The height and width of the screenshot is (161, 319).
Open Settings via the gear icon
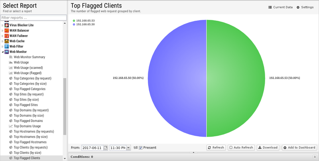298,7
